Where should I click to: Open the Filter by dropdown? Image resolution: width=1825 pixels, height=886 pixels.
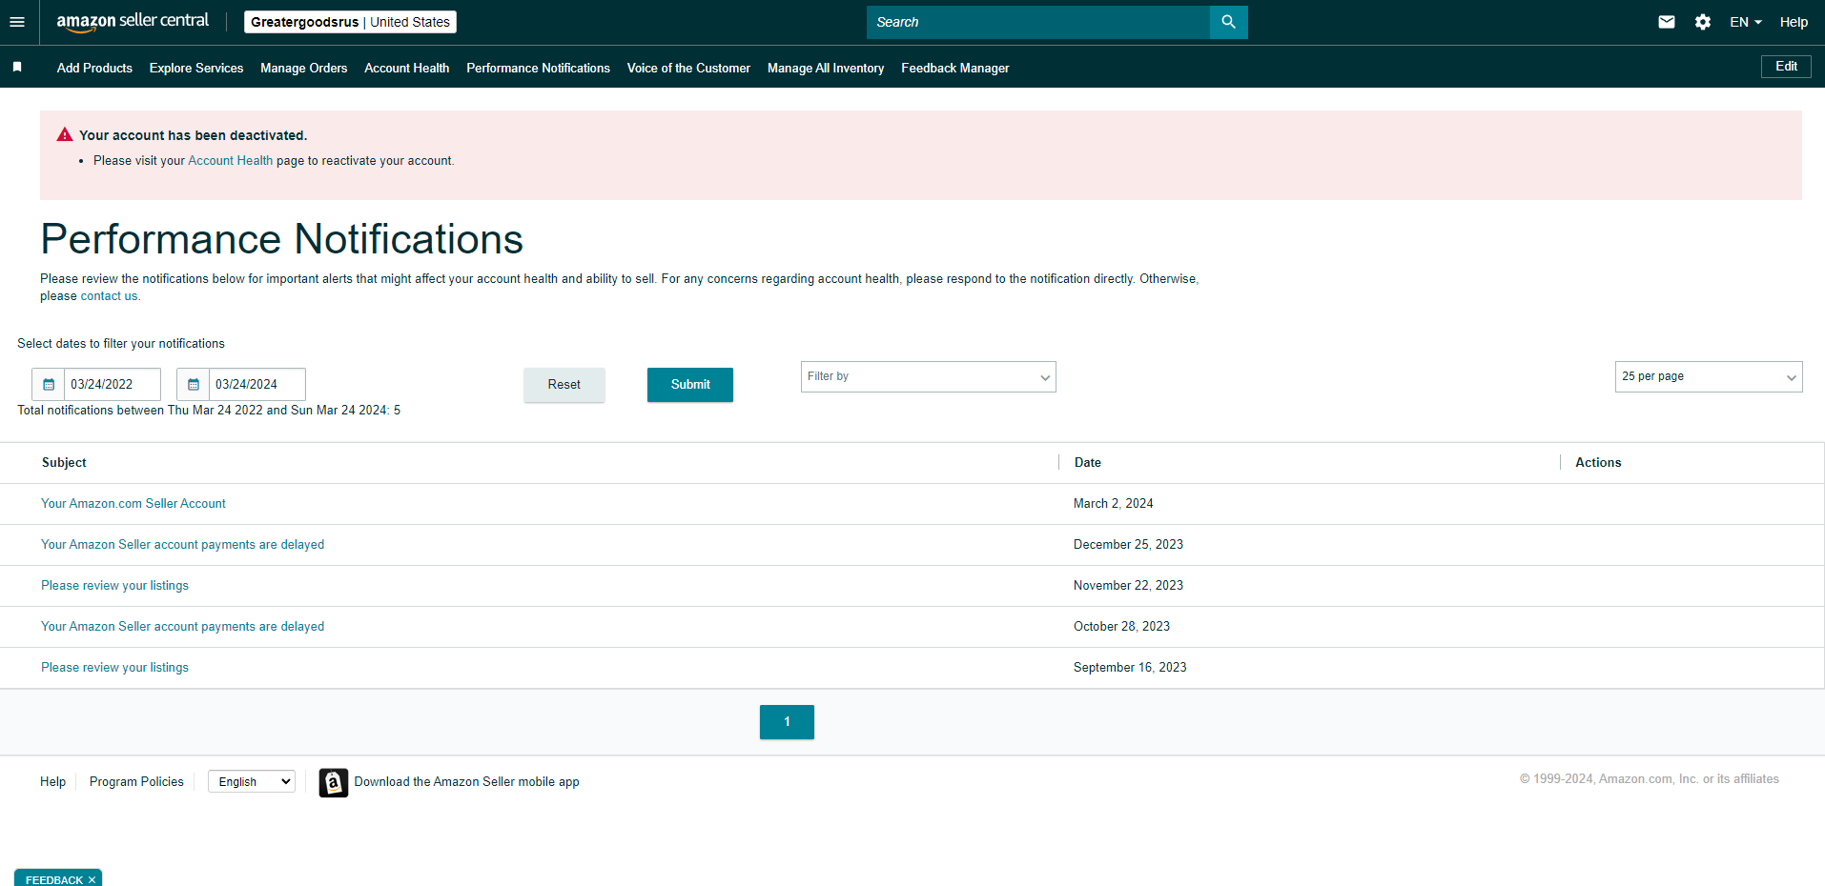928,376
